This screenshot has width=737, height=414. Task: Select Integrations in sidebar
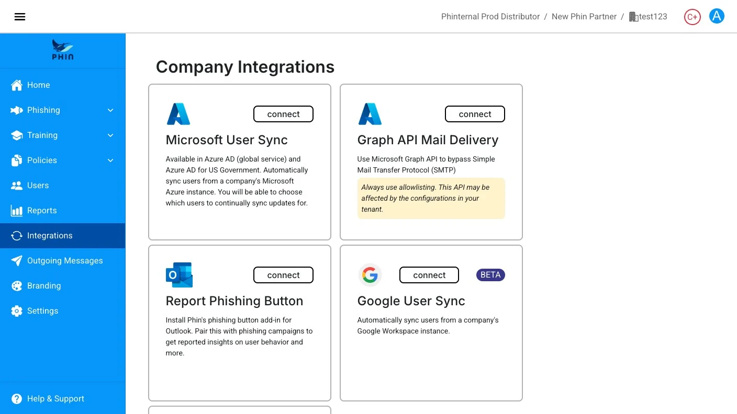[63, 235]
